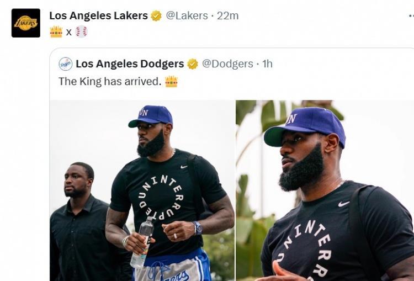
Task: Click the Dodgers gold verified badge
Action: (x=192, y=64)
